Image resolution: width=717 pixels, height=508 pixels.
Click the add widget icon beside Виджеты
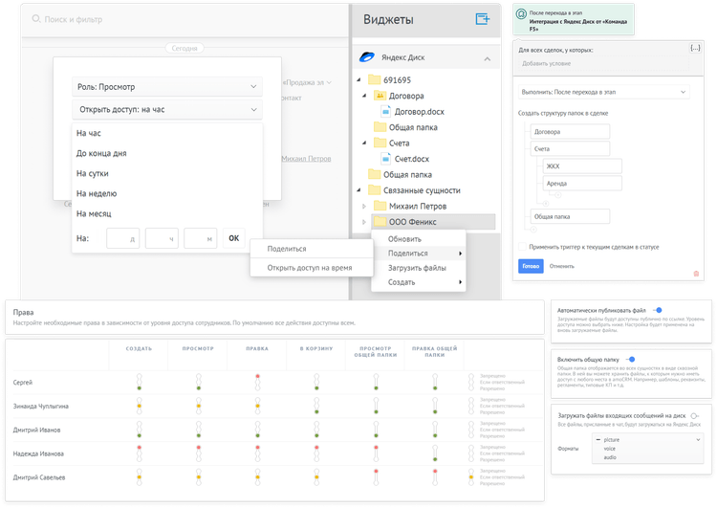(482, 18)
